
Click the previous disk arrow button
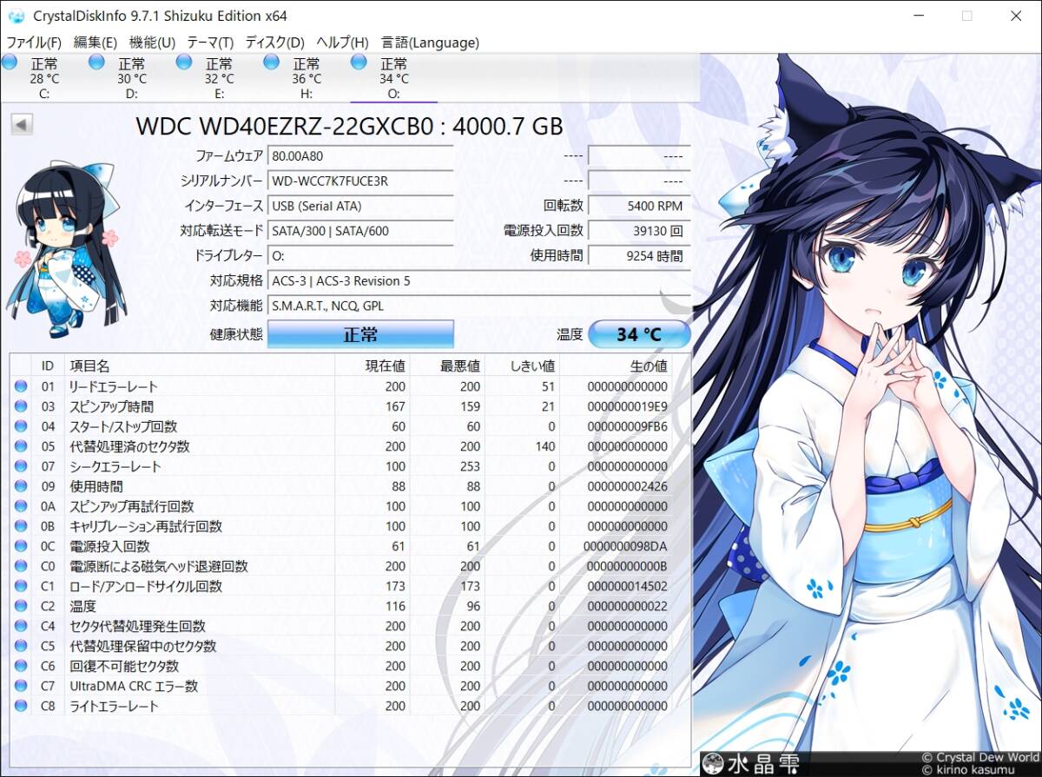22,125
